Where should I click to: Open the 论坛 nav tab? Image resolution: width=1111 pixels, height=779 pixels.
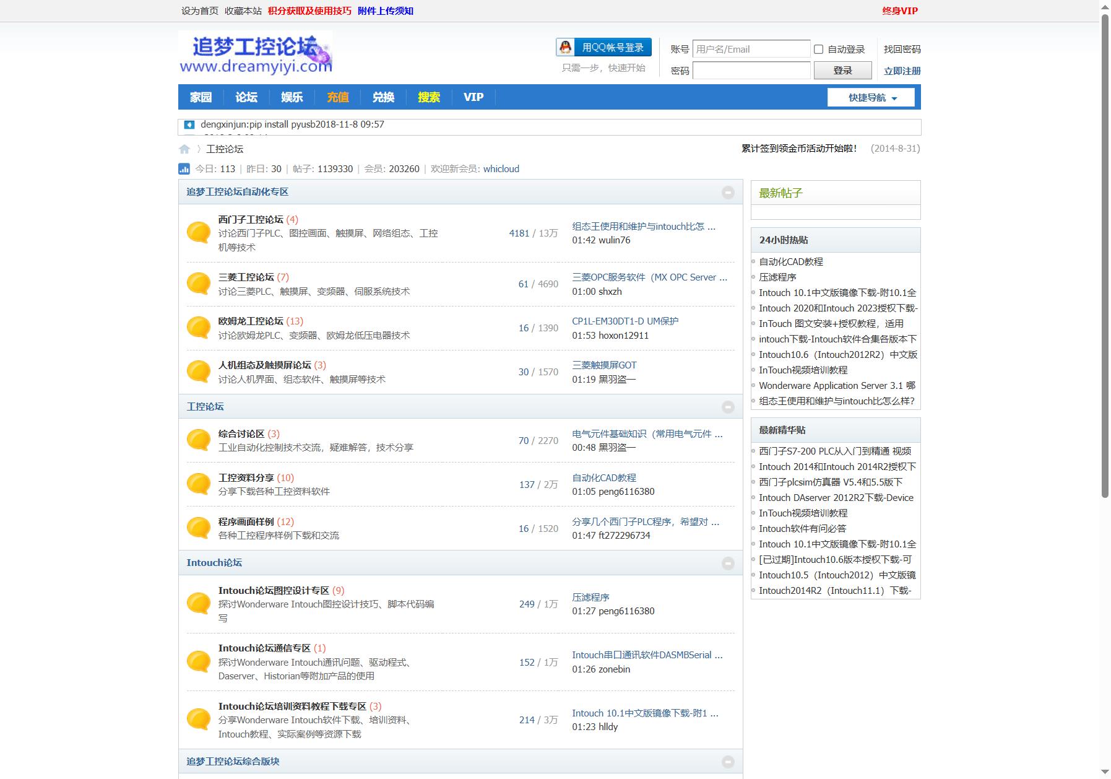pos(246,97)
